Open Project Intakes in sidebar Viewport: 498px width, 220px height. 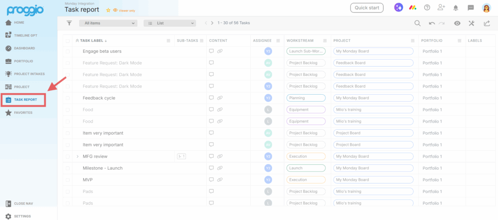point(29,74)
